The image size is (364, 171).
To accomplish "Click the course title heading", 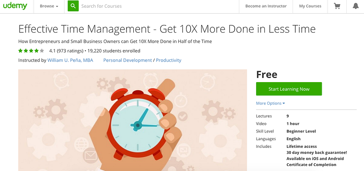I will [167, 29].
